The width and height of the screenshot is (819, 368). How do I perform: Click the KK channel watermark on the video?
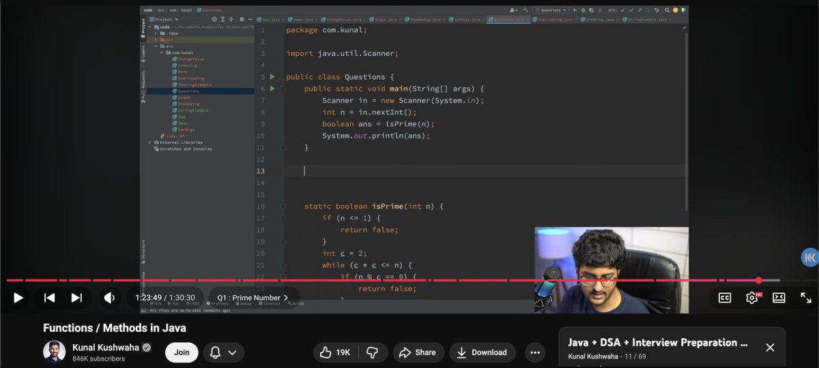pyautogui.click(x=809, y=258)
